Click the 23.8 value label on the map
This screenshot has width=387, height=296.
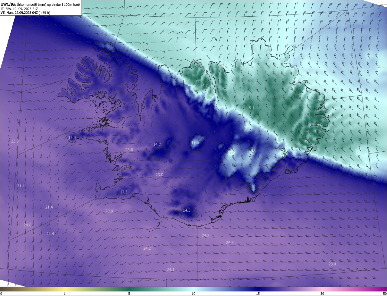(15, 141)
